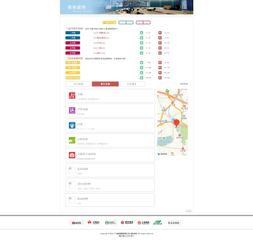This screenshot has height=240, width=253.
Task: Click the last yellow peak-period date badge
Action: click(73, 78)
